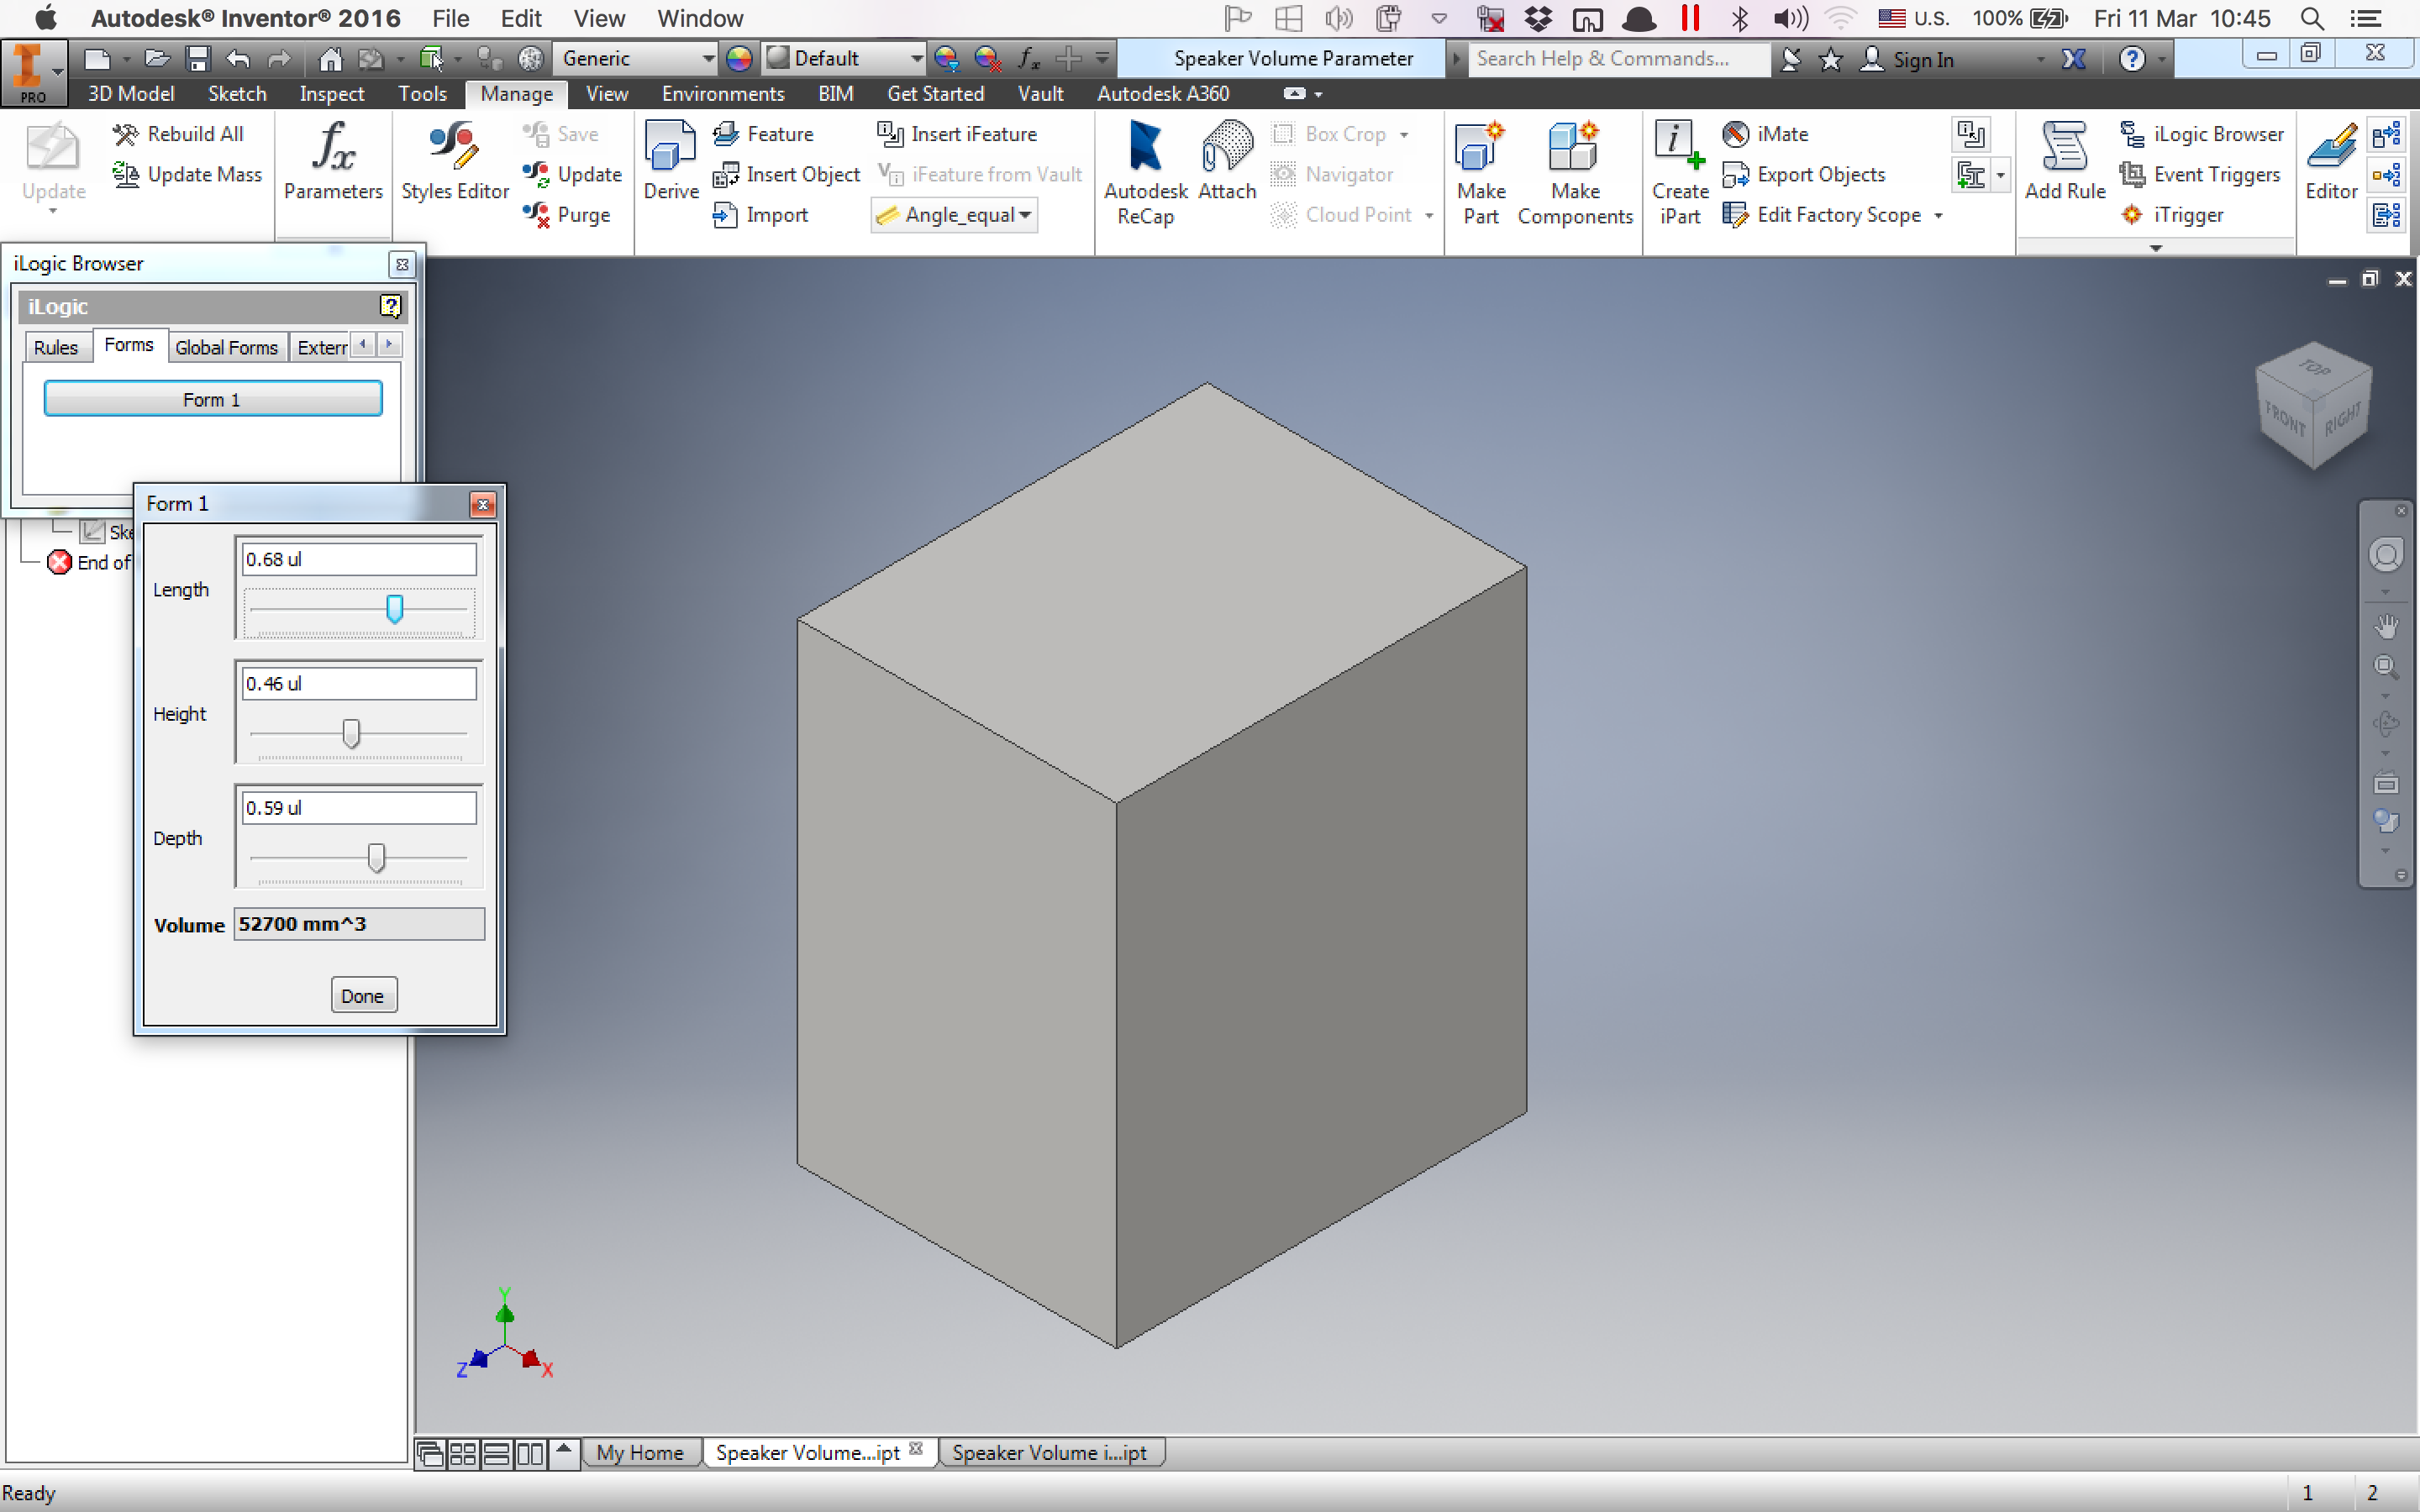Image resolution: width=2420 pixels, height=1512 pixels.
Task: Click the Length slider handle
Action: click(x=395, y=608)
